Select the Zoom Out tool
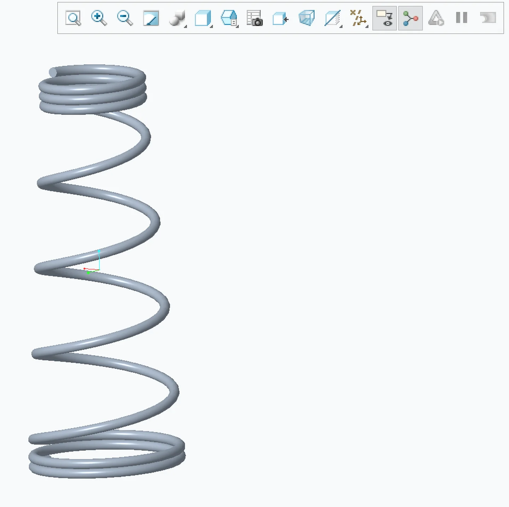This screenshot has width=509, height=507. (125, 18)
